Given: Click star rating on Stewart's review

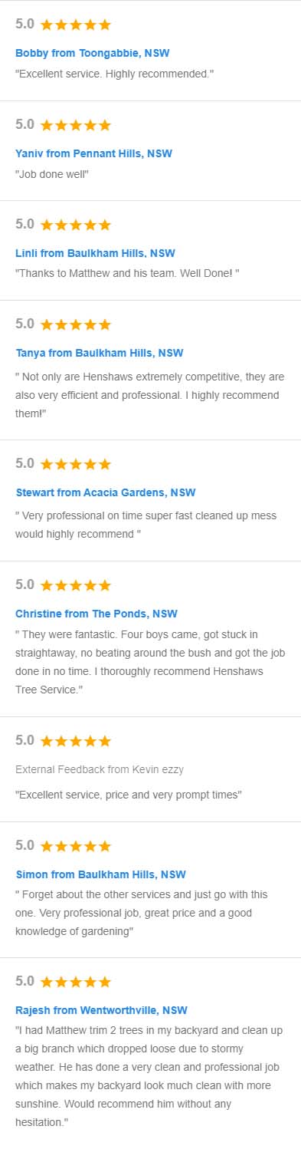Looking at the screenshot, I should coord(76,463).
